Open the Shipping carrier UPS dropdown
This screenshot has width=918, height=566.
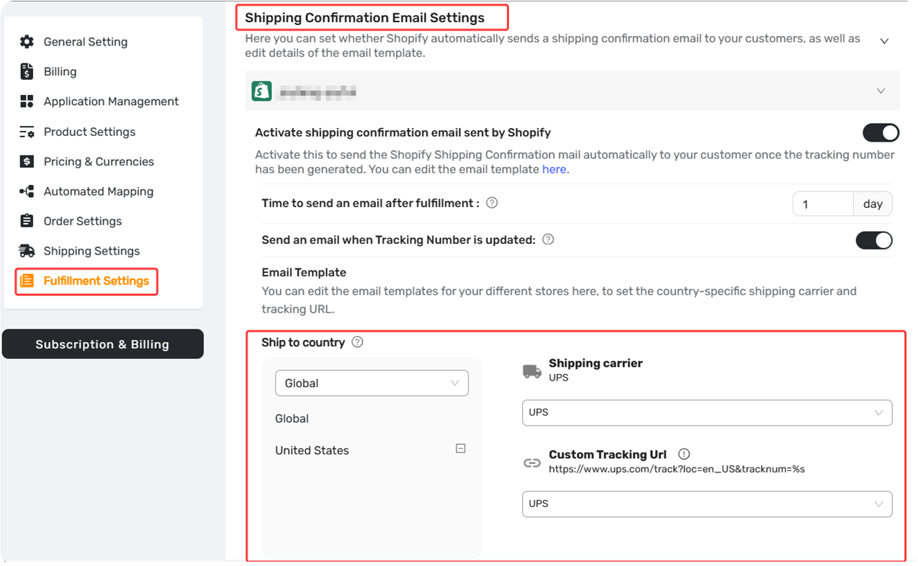coord(707,413)
